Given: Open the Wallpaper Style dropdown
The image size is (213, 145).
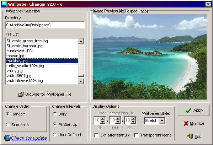Looking at the screenshot, I should [162, 120].
